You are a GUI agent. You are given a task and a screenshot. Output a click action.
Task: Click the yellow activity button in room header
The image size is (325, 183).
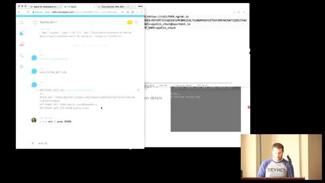point(129,22)
